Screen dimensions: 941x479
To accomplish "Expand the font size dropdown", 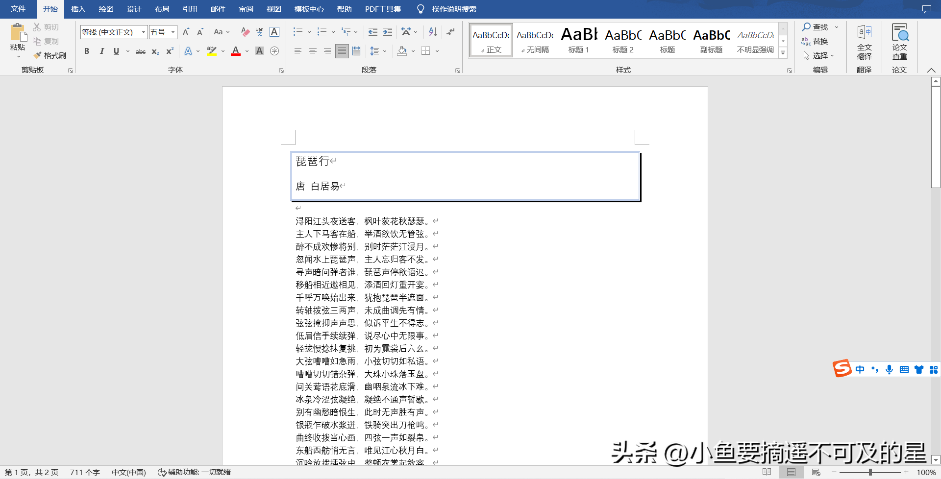I will click(173, 32).
